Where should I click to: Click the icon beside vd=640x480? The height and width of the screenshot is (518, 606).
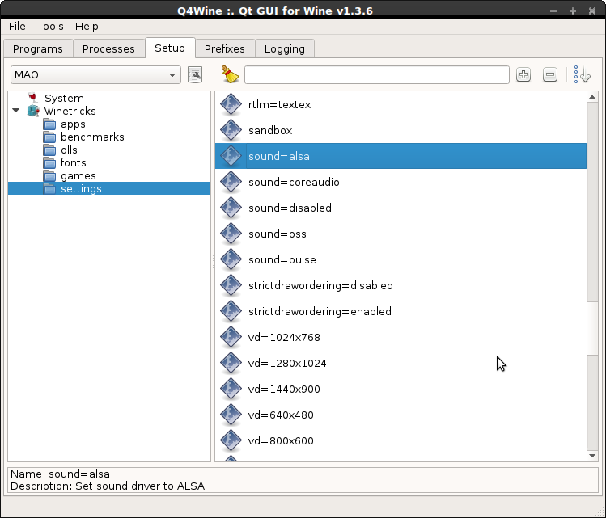coord(231,415)
